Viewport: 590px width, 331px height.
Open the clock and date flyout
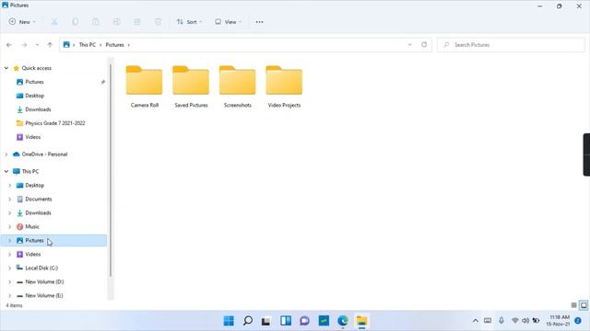click(558, 321)
